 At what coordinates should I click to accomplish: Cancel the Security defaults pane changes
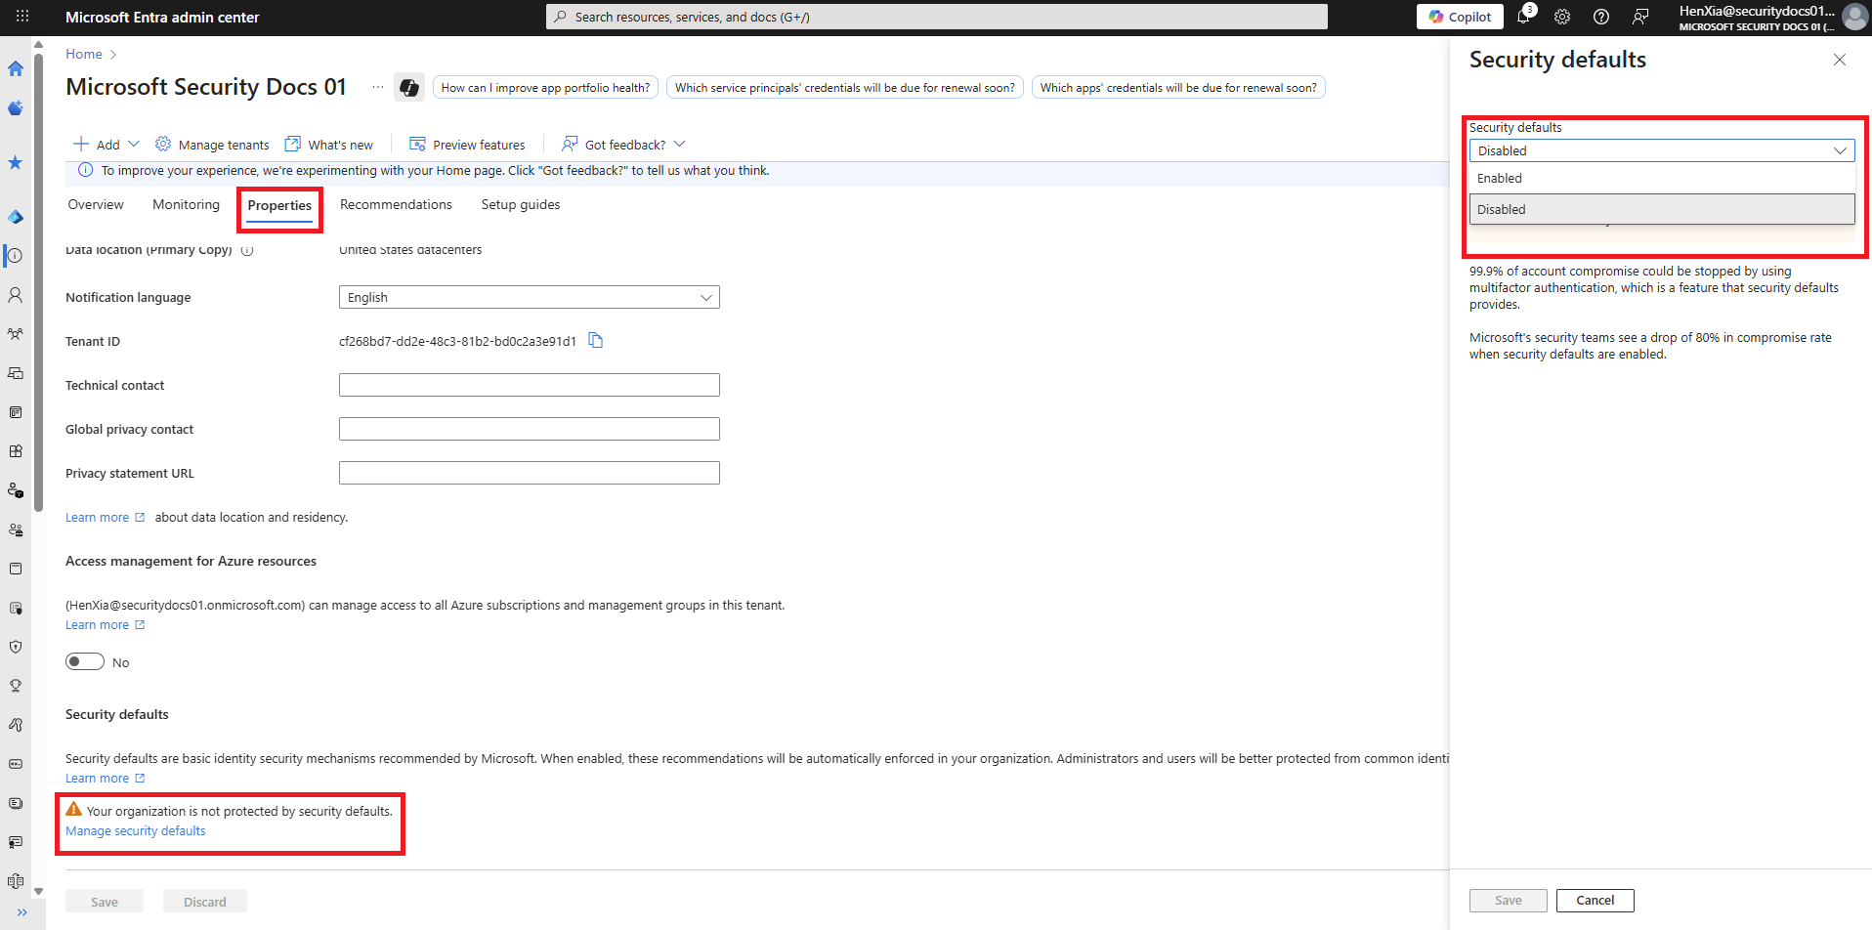(1595, 900)
